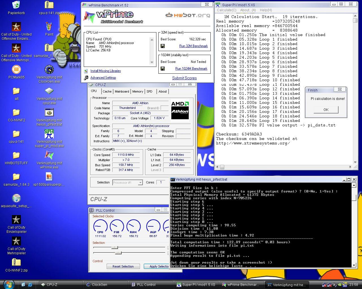
Task: Switch to wPrime Benchmark taskbar button
Action: 242,285
